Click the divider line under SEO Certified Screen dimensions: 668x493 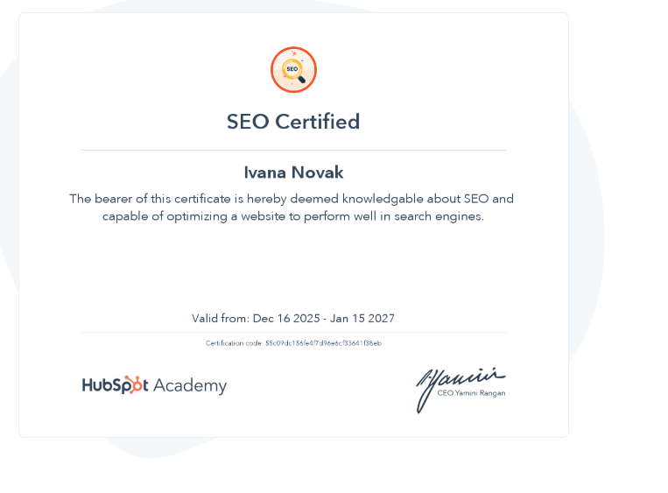pyautogui.click(x=293, y=150)
